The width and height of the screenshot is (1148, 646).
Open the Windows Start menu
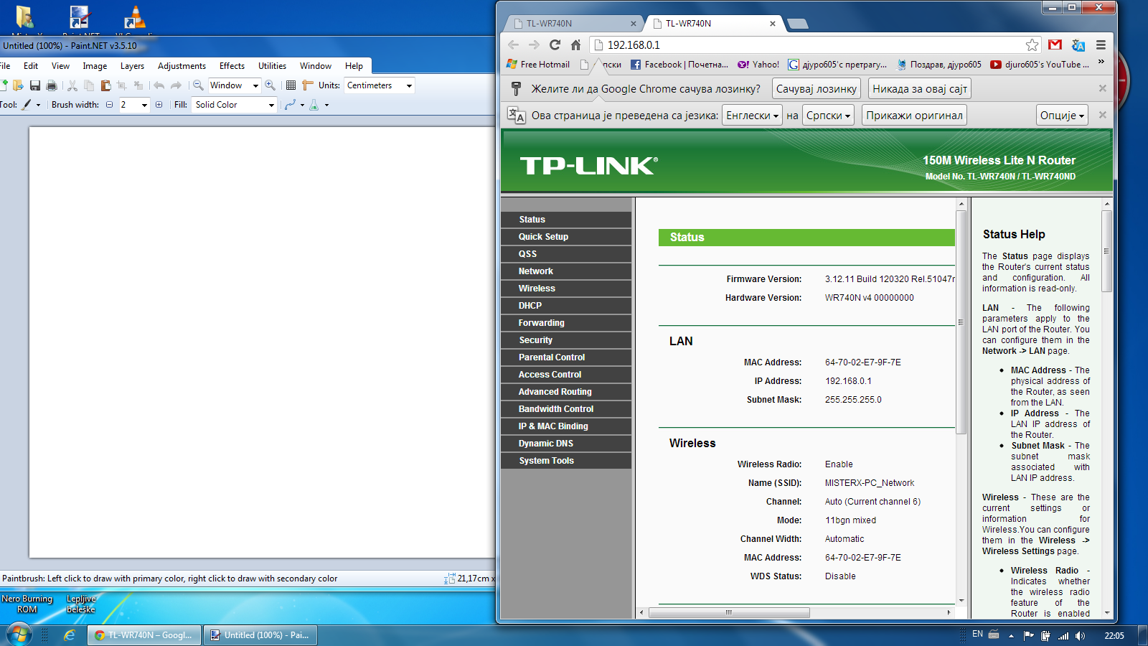(x=19, y=635)
